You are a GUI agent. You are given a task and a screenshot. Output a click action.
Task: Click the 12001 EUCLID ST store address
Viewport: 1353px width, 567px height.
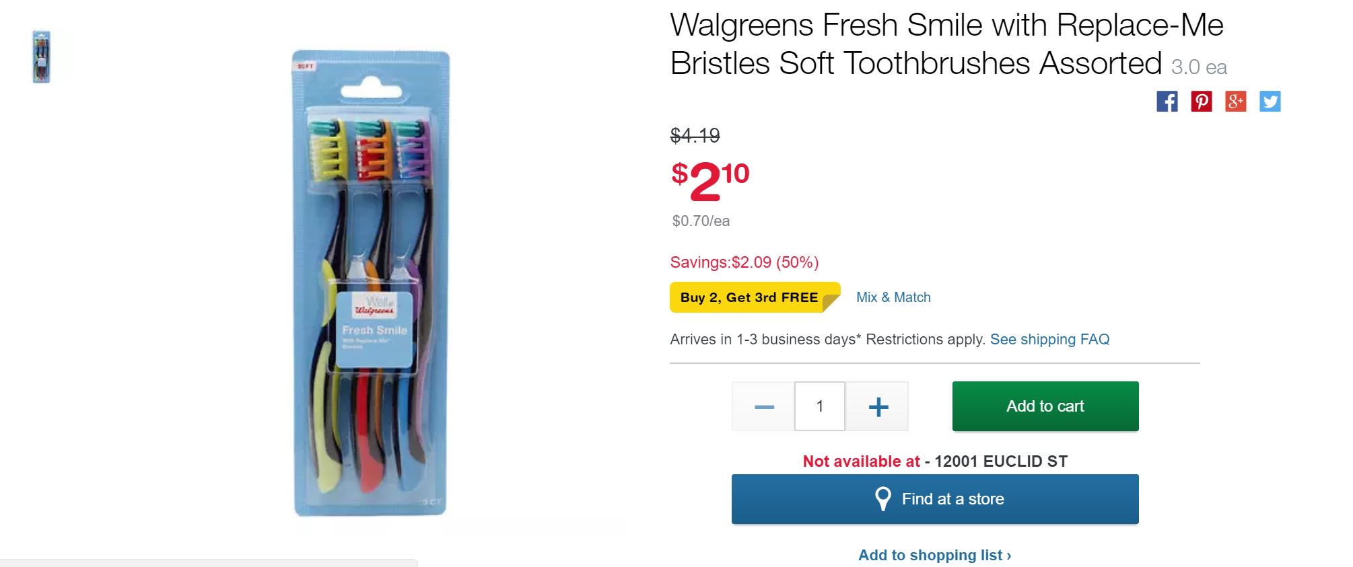pyautogui.click(x=1000, y=461)
